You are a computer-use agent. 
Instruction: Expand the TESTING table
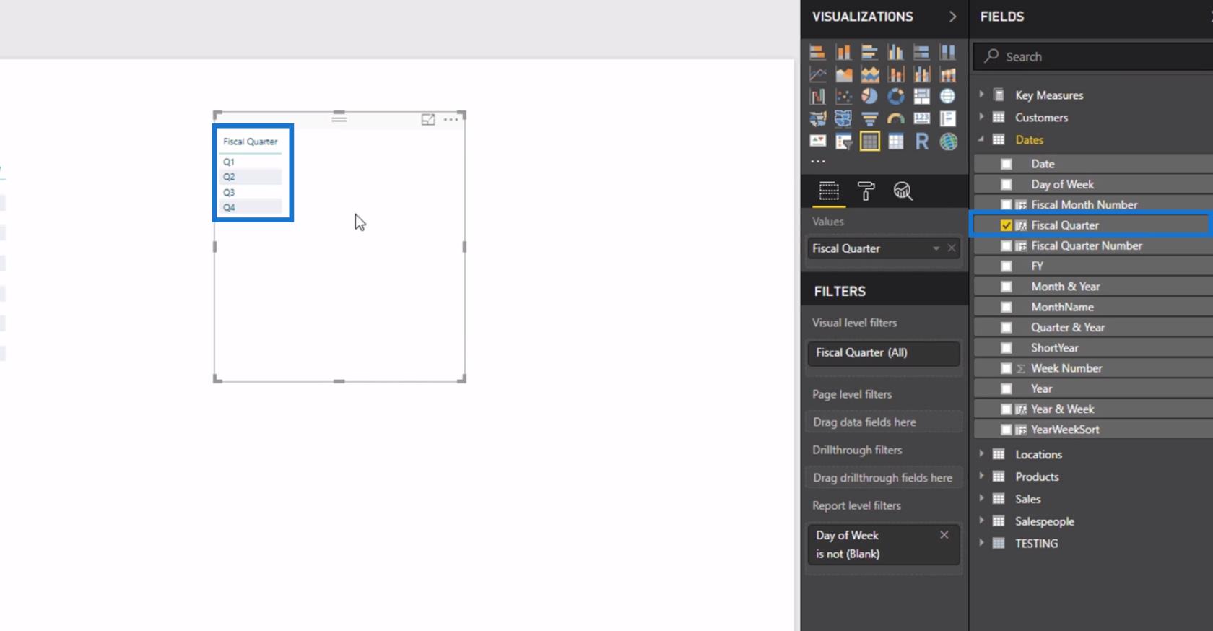pyautogui.click(x=981, y=544)
